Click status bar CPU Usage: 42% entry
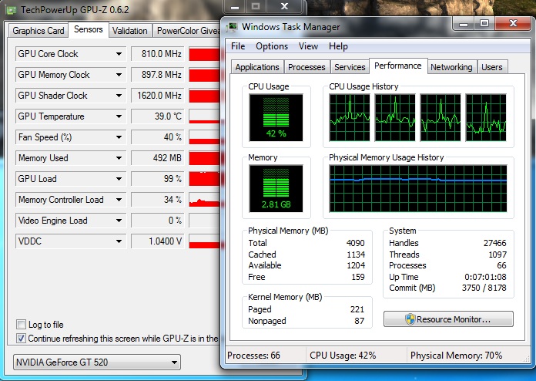 pos(343,356)
